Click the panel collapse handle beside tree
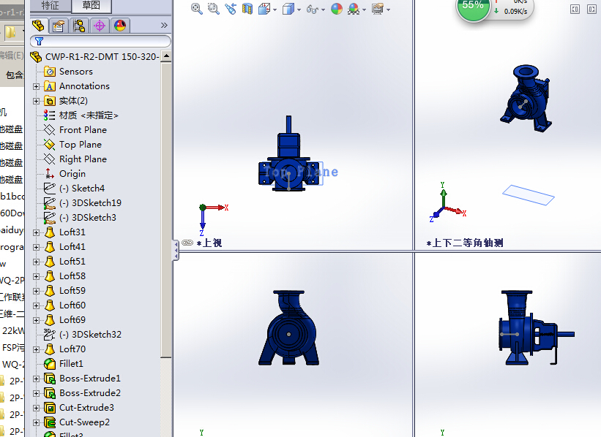This screenshot has height=437, width=601. coord(176,250)
